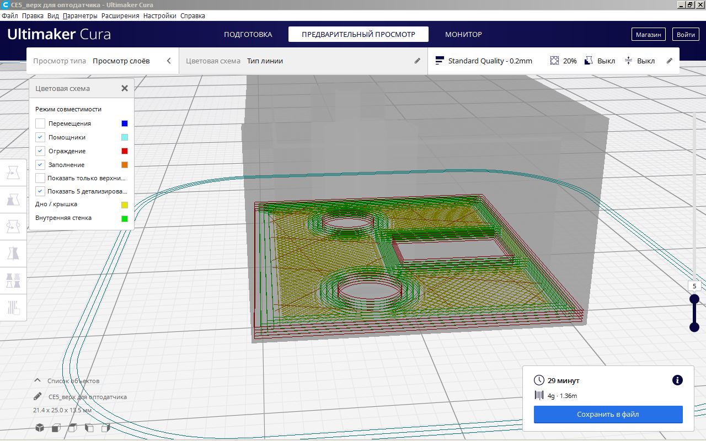Select the Scale tool in left toolbar
Viewport: 706px width, 441px height.
tap(13, 200)
